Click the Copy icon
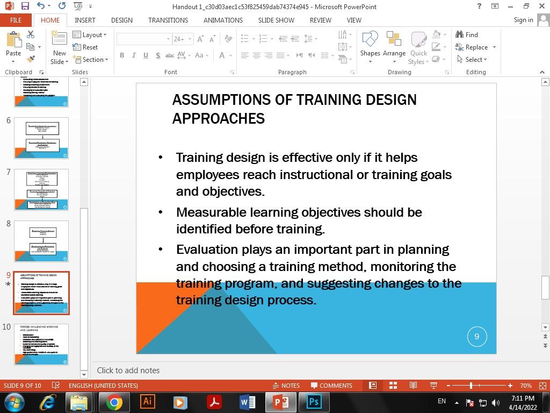Screen dimensions: 550x413 click(31, 47)
